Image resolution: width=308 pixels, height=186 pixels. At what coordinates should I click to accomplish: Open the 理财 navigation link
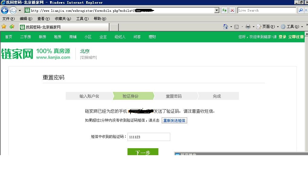point(152,37)
